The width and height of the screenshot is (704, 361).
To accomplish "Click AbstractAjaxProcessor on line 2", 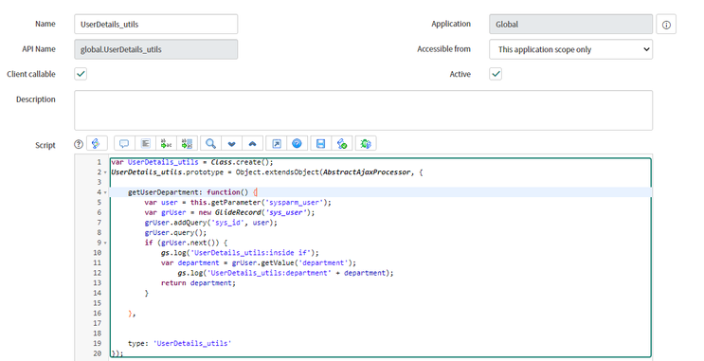I will 367,172.
